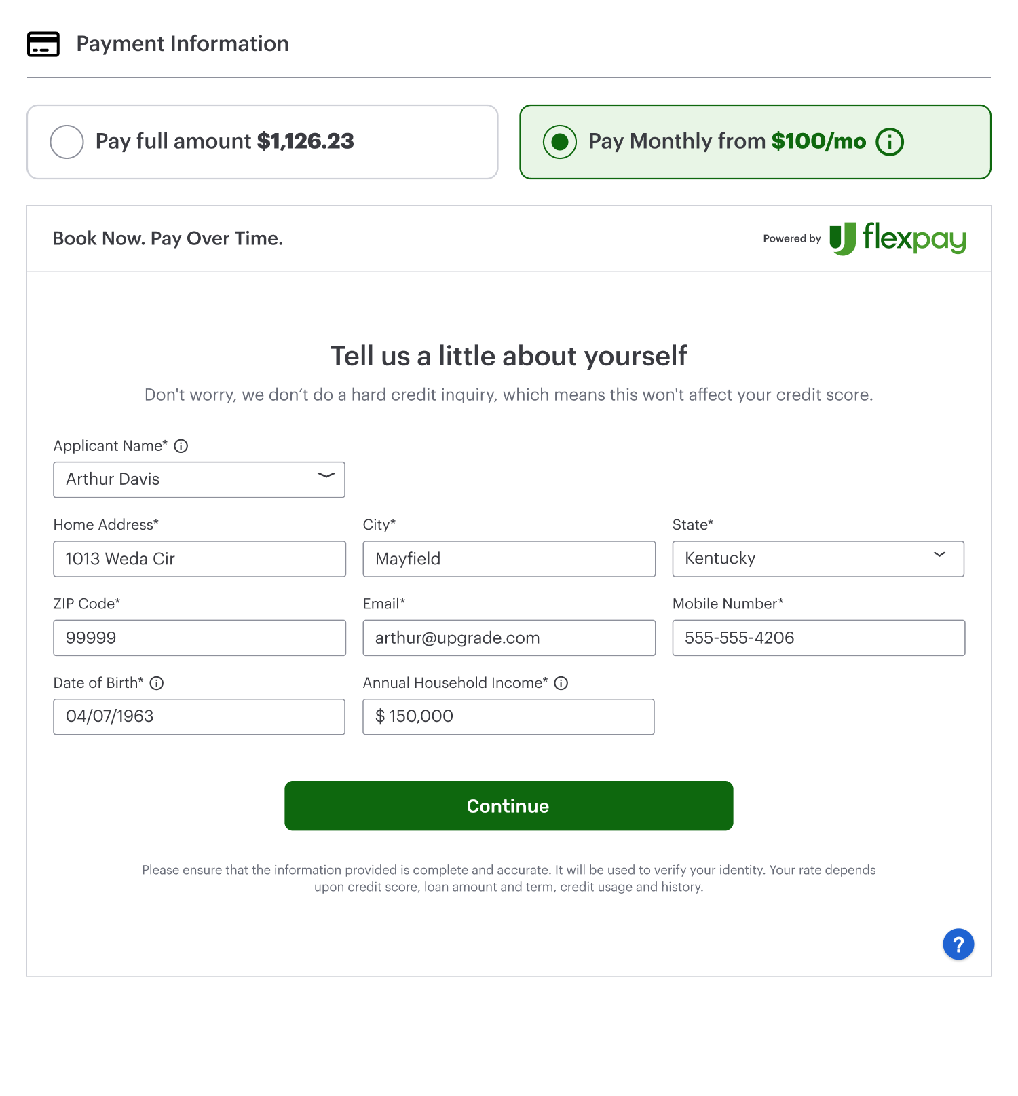Click the Email input field

tap(509, 638)
